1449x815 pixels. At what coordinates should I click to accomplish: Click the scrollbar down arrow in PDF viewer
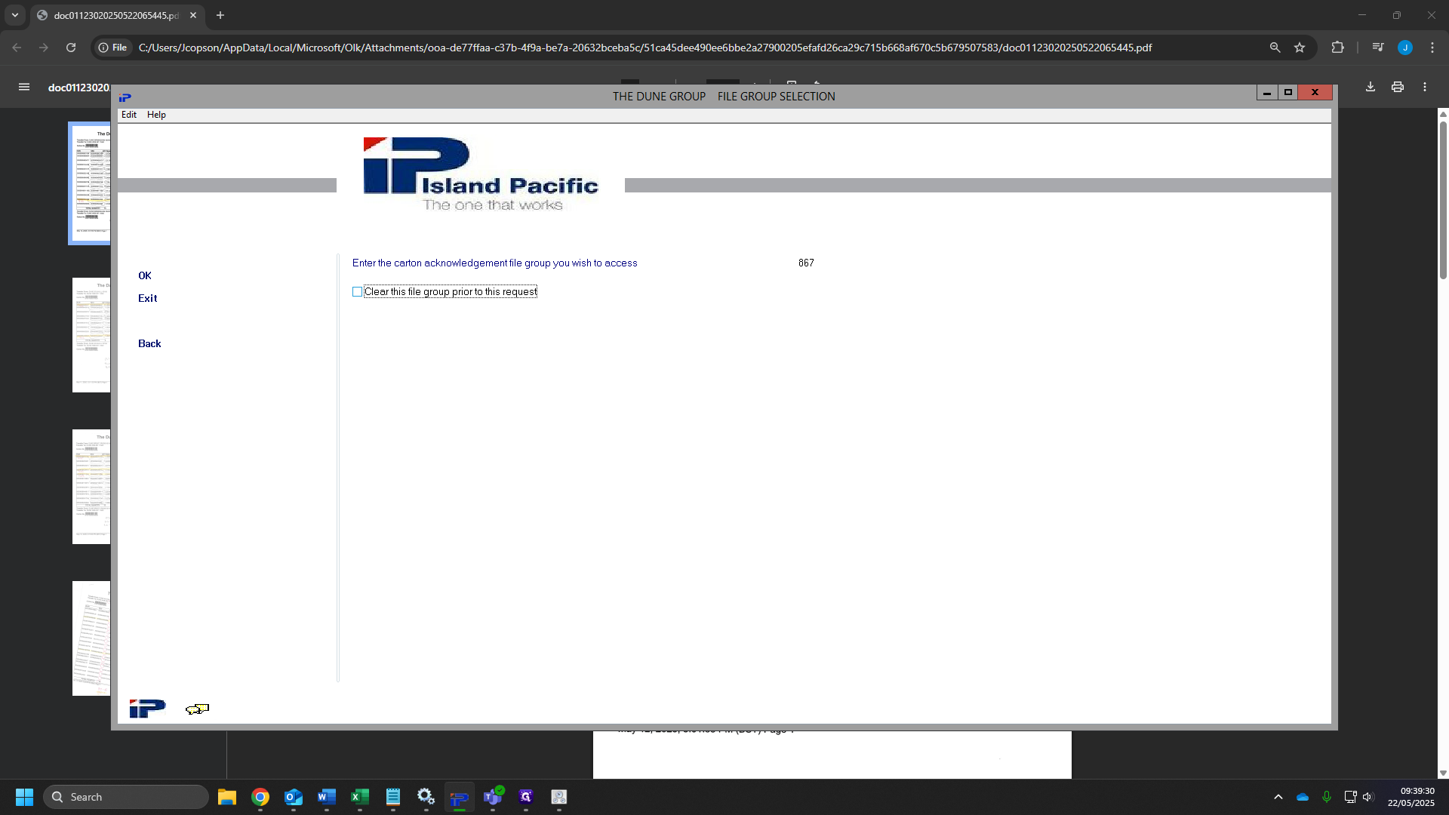(1443, 773)
